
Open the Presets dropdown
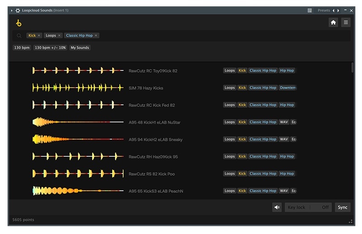[x=324, y=10]
